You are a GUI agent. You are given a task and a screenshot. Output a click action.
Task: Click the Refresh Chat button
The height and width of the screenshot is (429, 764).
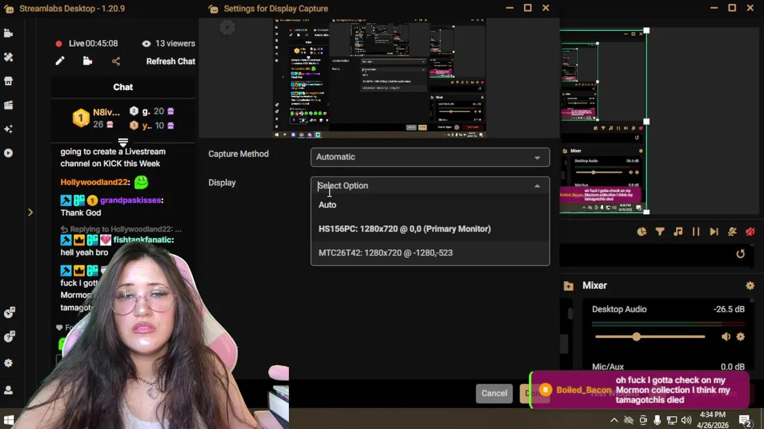pos(171,61)
